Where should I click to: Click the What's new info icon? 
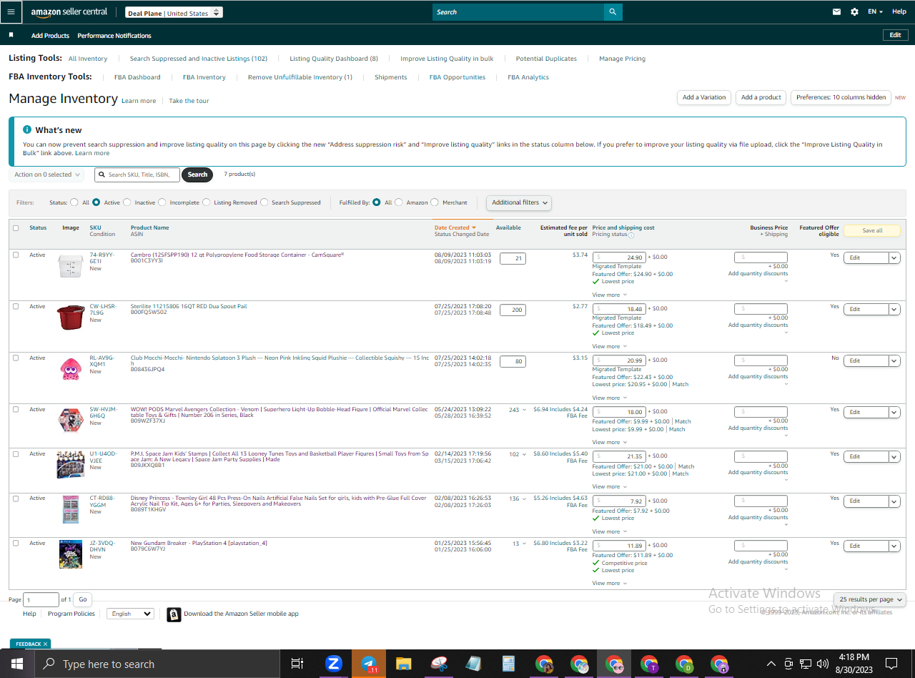27,129
